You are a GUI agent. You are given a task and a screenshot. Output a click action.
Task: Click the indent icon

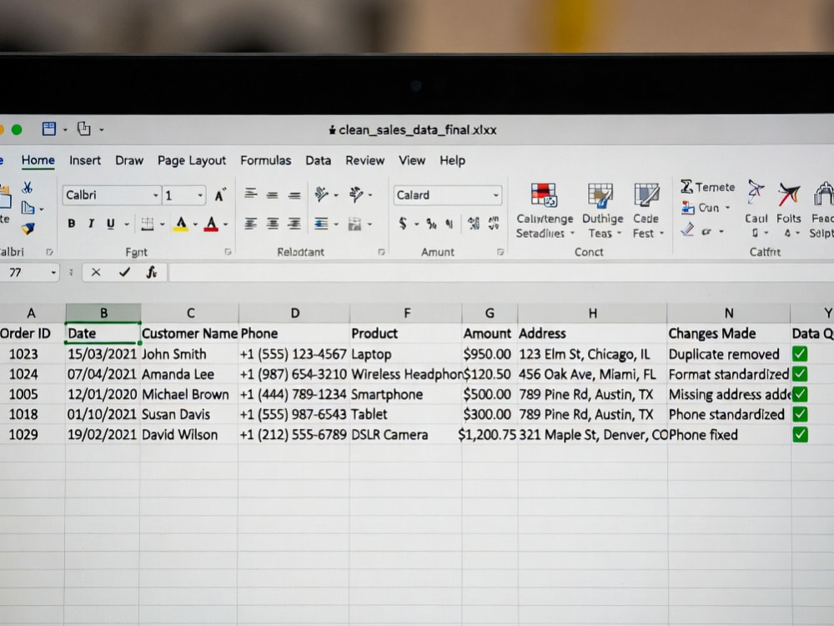click(321, 224)
